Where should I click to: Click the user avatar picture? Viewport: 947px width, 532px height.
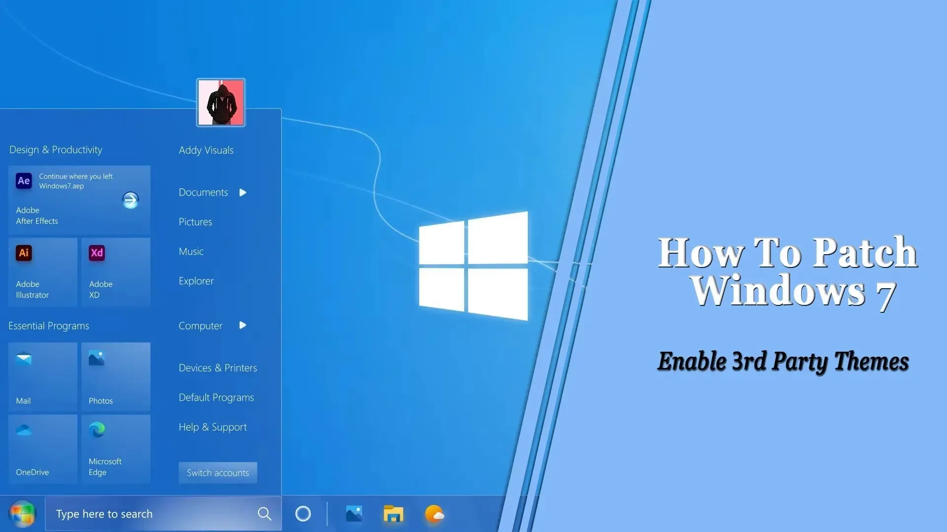tap(221, 102)
